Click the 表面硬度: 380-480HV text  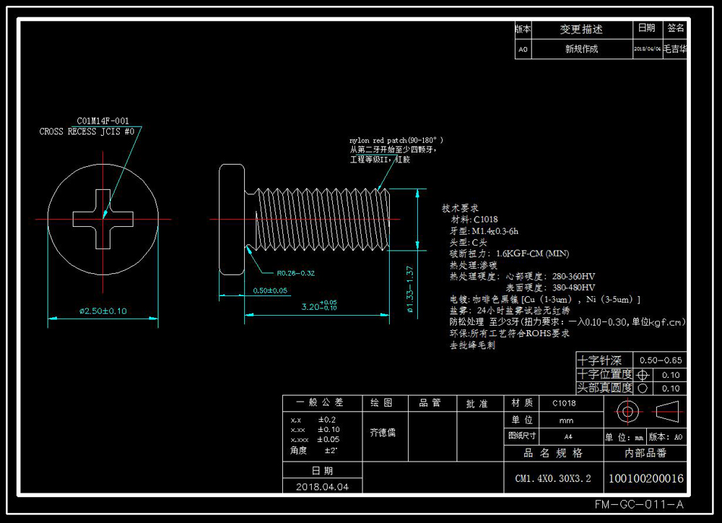pos(550,288)
